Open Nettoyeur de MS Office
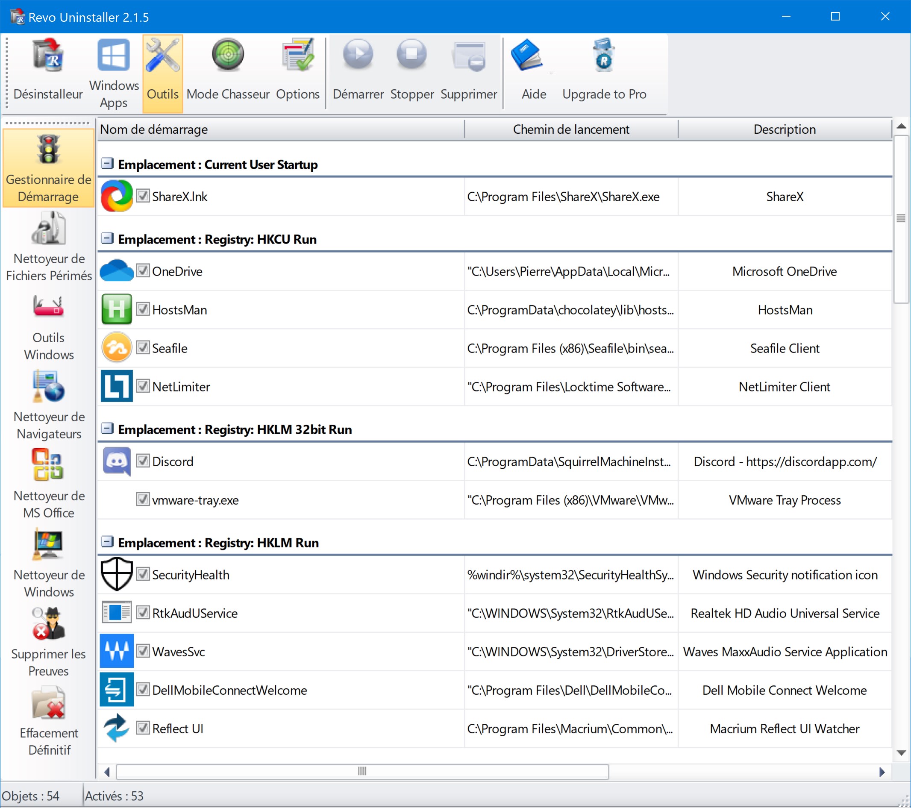The height and width of the screenshot is (808, 911). tap(49, 485)
